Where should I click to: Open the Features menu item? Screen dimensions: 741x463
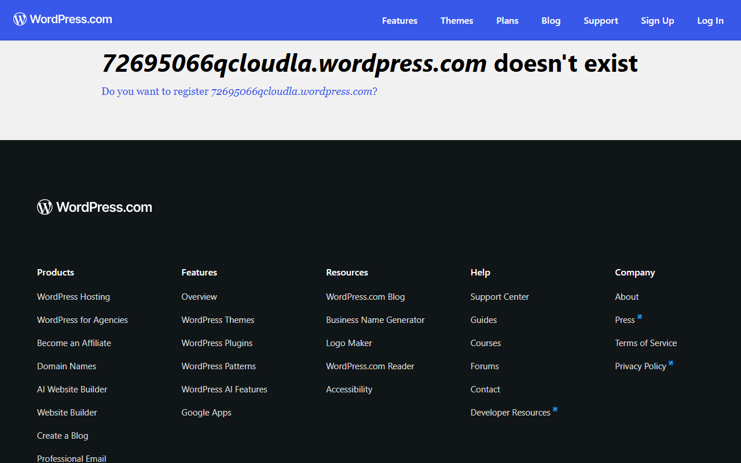pyautogui.click(x=399, y=20)
